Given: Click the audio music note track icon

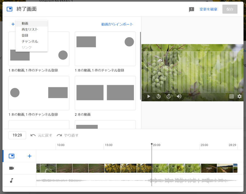Looking at the screenshot, I should pyautogui.click(x=11, y=180).
